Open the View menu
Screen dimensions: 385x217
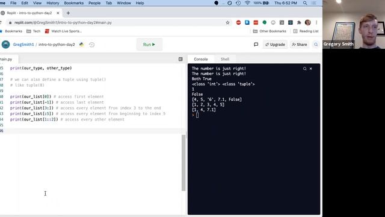pos(37,3)
